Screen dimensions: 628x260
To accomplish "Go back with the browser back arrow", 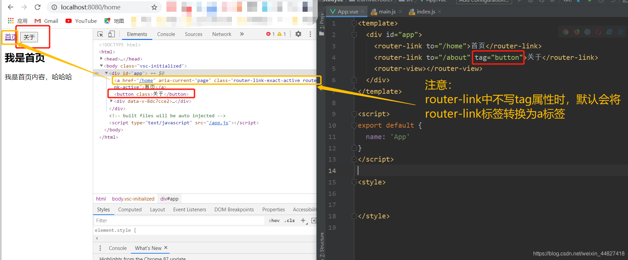I will [x=10, y=7].
